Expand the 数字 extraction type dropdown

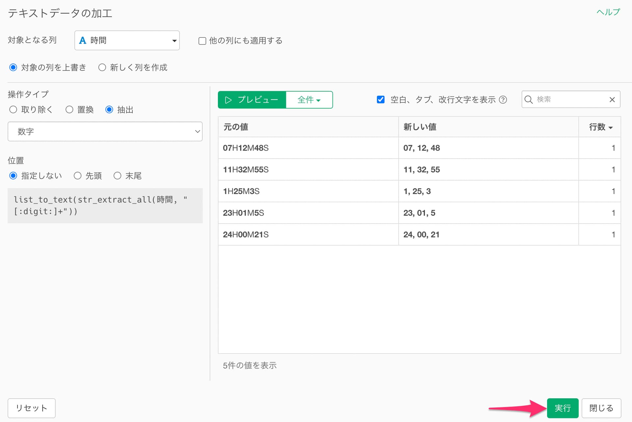click(105, 132)
